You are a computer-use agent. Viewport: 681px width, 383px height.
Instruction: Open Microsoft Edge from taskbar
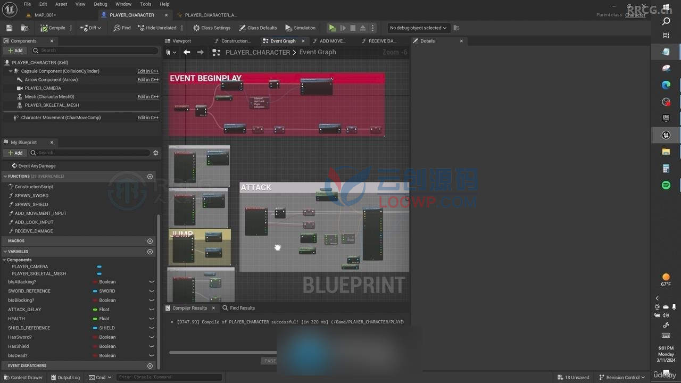coord(666,85)
